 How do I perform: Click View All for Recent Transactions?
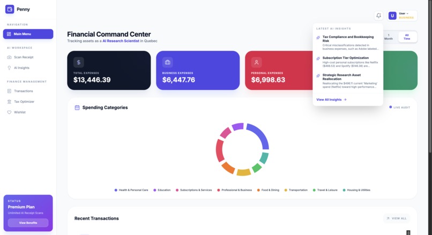[397, 218]
